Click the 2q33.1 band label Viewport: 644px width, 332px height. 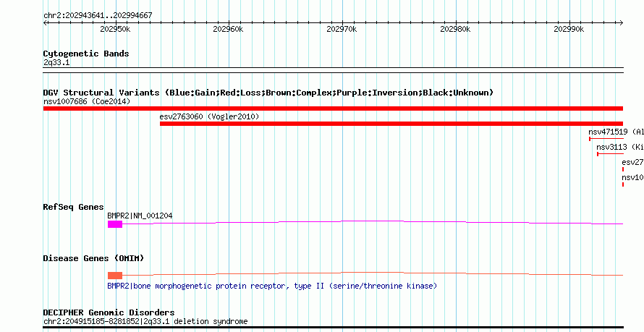click(x=56, y=63)
